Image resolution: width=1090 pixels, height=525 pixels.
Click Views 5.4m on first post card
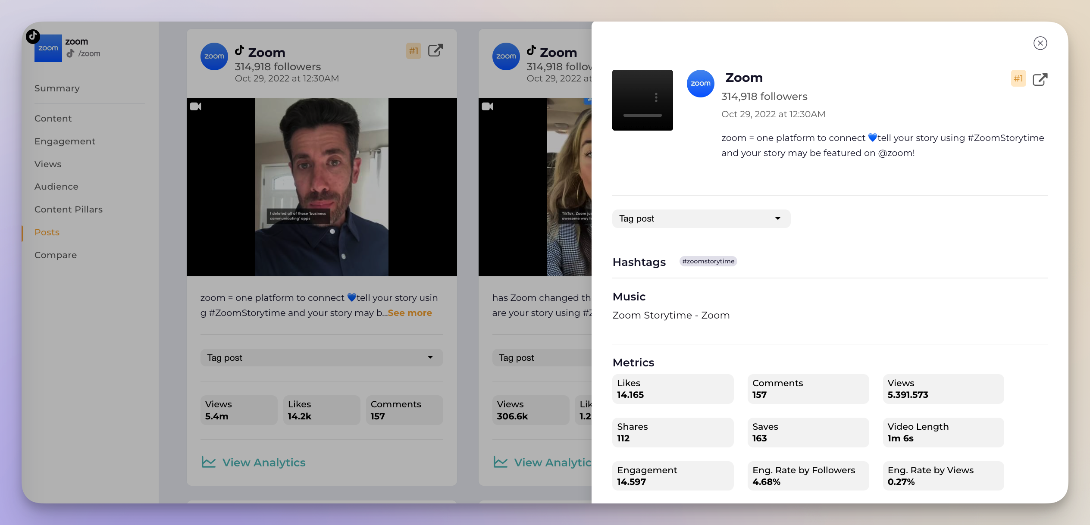239,410
